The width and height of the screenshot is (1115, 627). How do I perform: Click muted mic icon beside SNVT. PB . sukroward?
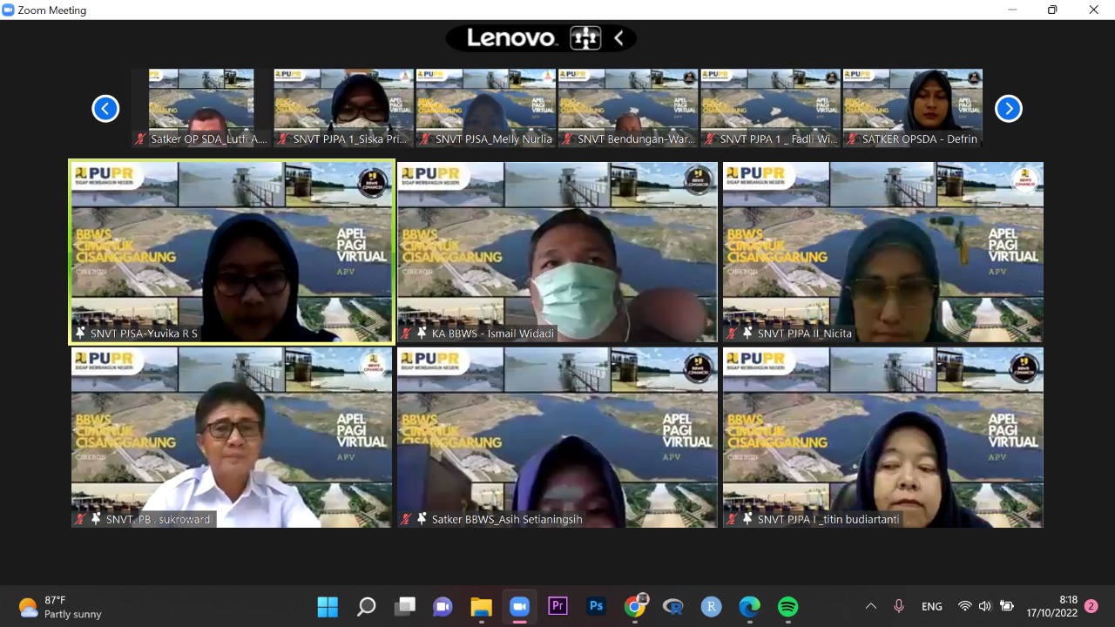[81, 519]
